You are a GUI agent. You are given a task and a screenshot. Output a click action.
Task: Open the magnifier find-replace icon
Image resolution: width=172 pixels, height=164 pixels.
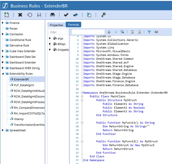pyautogui.click(x=122, y=32)
